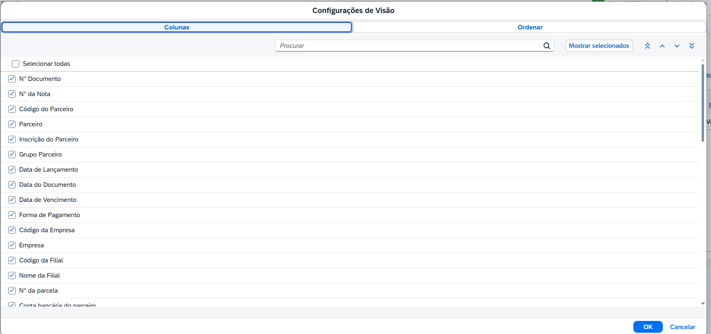The image size is (711, 334).
Task: Disable the Inscrição do Parceiro checkbox
Action: coord(12,139)
